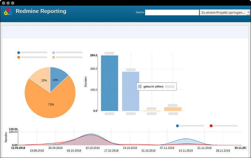Click the 07.11.2016 date label

point(167,148)
